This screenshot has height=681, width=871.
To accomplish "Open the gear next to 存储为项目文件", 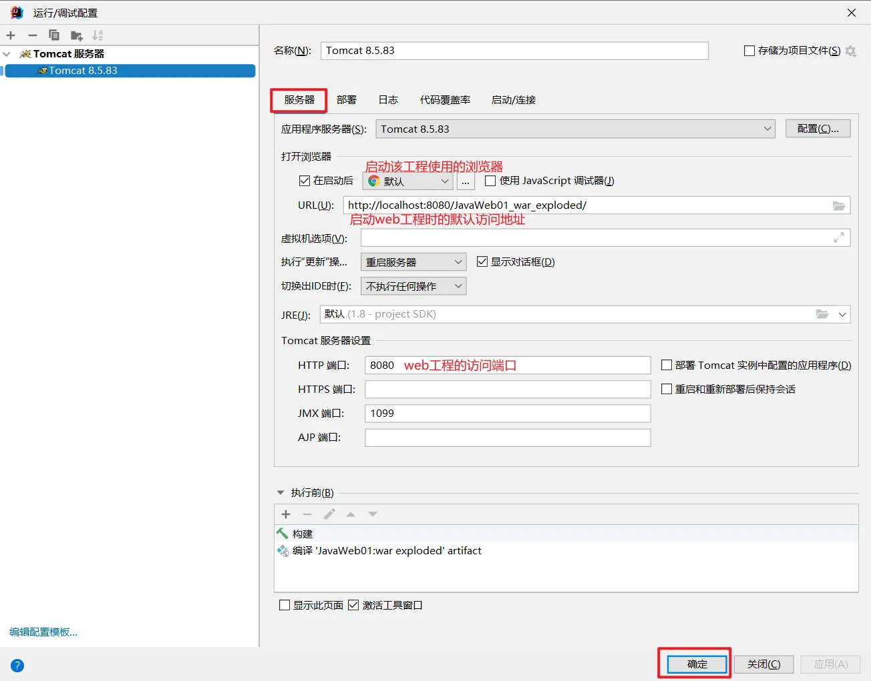I will tap(850, 51).
